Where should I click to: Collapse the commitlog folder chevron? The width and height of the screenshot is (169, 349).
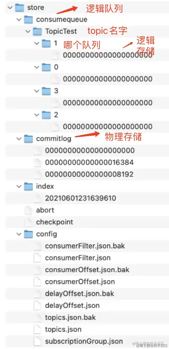point(19,139)
